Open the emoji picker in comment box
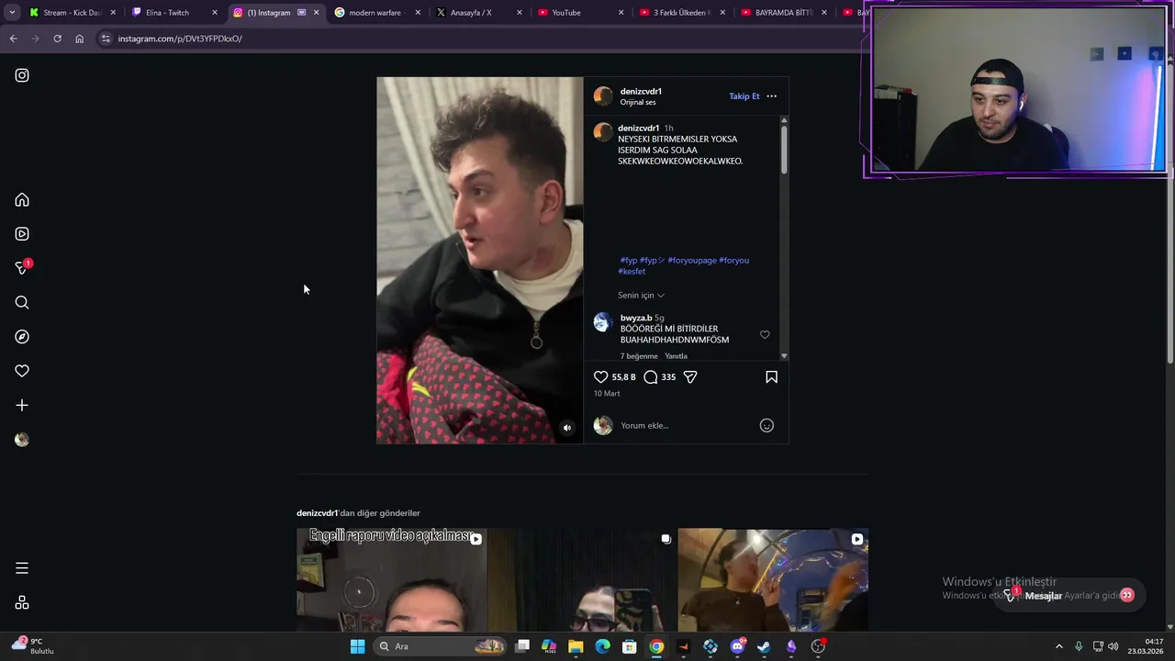Image resolution: width=1175 pixels, height=661 pixels. tap(767, 425)
